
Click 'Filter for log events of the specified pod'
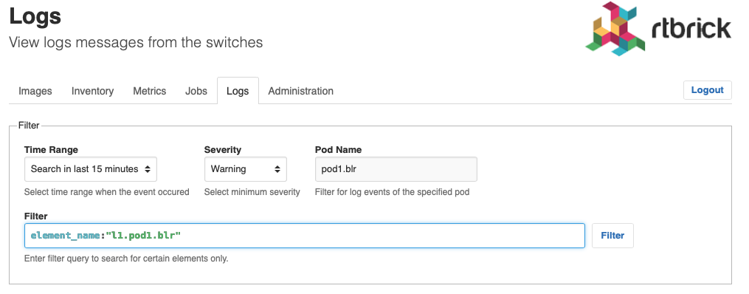(x=392, y=192)
